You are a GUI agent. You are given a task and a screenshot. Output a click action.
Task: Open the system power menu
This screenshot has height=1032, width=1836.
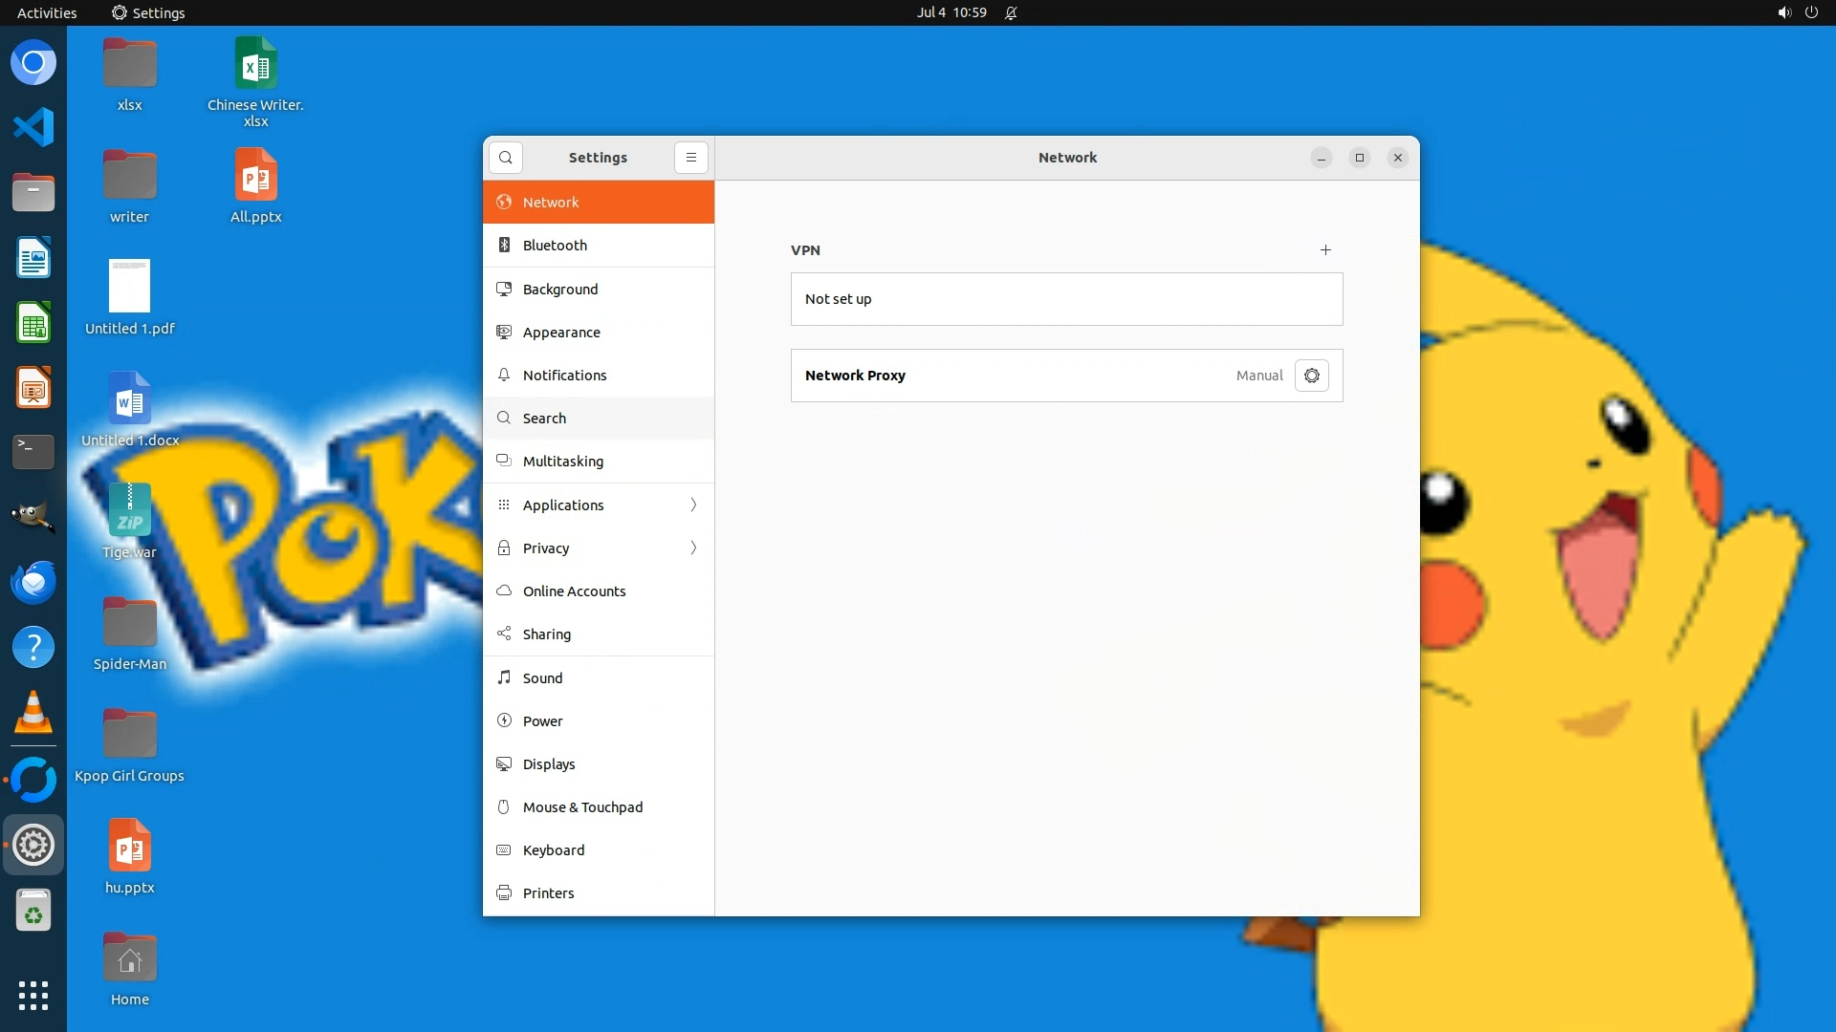click(1811, 12)
